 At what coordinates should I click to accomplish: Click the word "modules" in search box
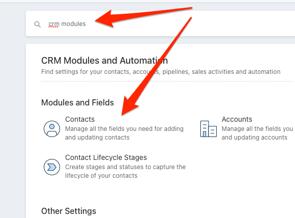73,24
